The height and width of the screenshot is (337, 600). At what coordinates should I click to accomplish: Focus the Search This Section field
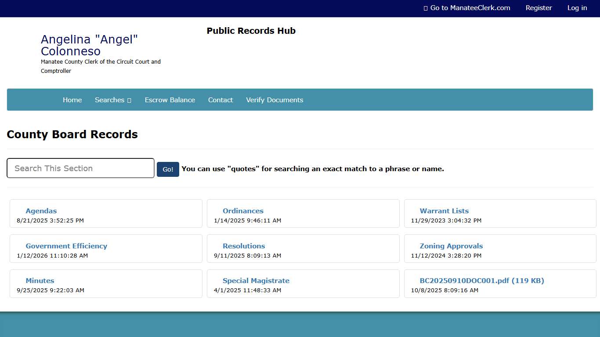80,168
